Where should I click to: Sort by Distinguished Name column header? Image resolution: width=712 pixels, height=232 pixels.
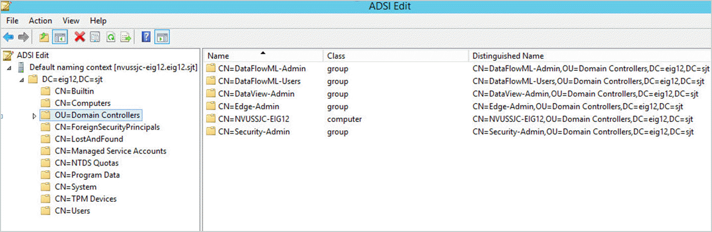(x=590, y=56)
